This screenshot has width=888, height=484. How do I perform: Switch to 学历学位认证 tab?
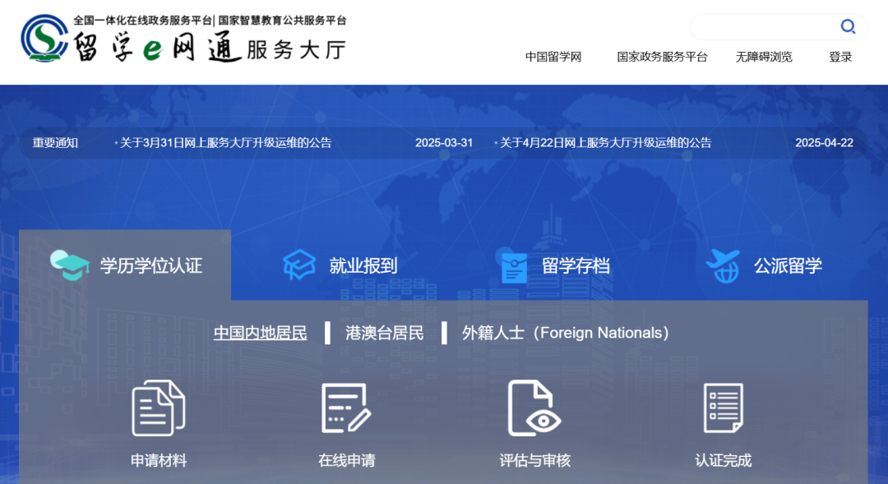pyautogui.click(x=125, y=265)
